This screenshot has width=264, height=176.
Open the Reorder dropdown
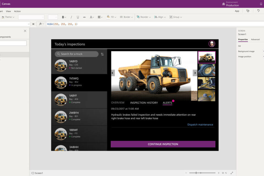pos(144,17)
